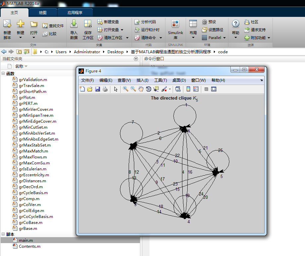Open the 文件(F) menu in Figure 4
Screen dimensions: 305x256
point(87,80)
